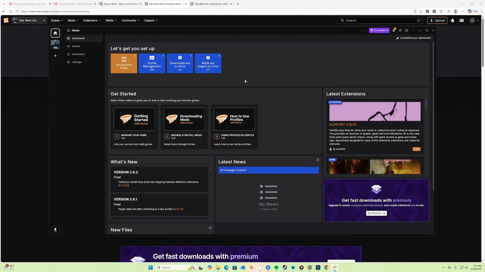Open Nexus Mods notifications bell
The width and height of the screenshot is (485, 272).
(x=453, y=21)
